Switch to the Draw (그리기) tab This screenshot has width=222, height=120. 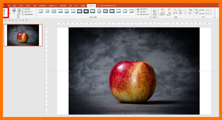(21, 6)
